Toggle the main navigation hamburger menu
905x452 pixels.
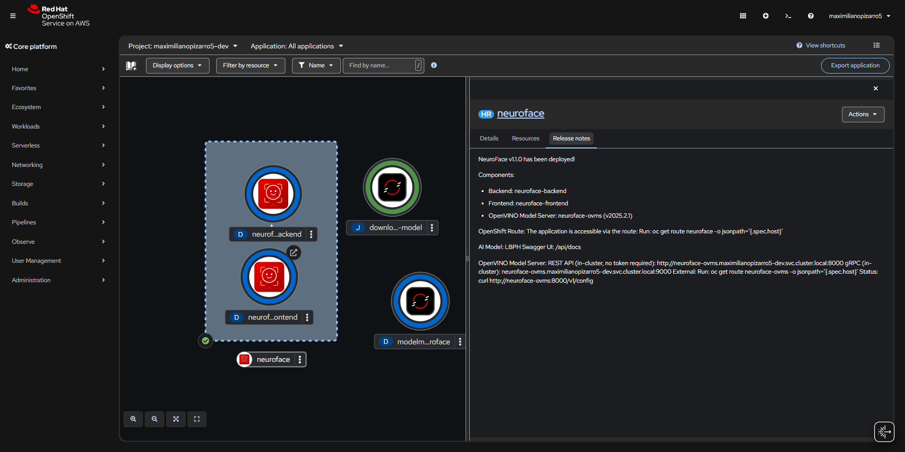(x=13, y=16)
